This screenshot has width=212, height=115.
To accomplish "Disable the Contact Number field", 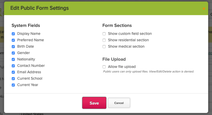I will pos(13,66).
